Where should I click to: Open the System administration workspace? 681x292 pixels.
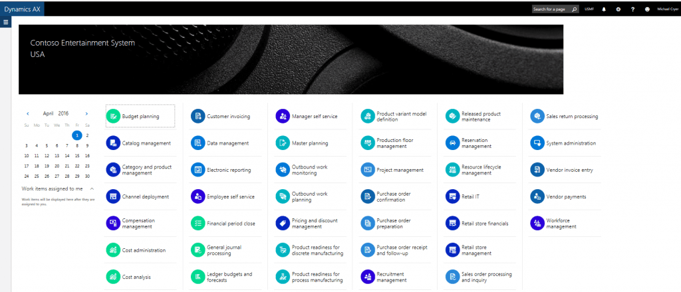[571, 143]
